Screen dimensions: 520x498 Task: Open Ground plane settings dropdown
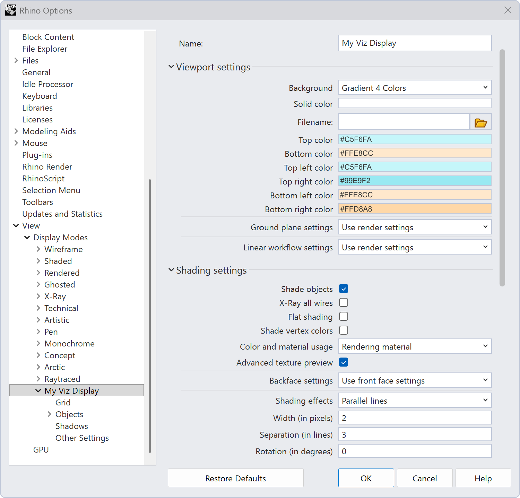415,227
